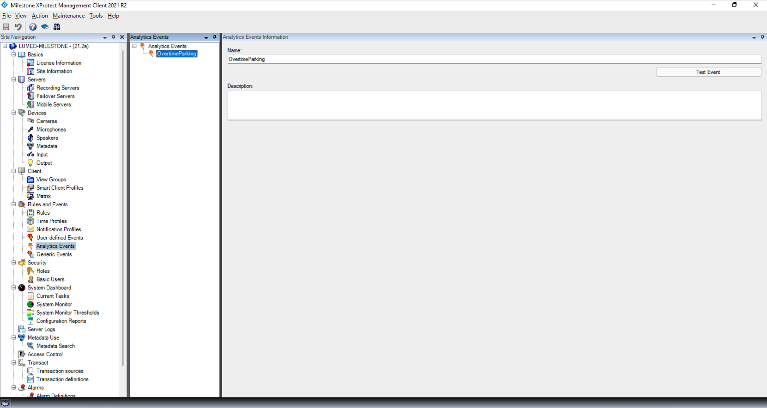Open the Maintenance menu
Screen dimensions: 767x408
pyautogui.click(x=69, y=16)
